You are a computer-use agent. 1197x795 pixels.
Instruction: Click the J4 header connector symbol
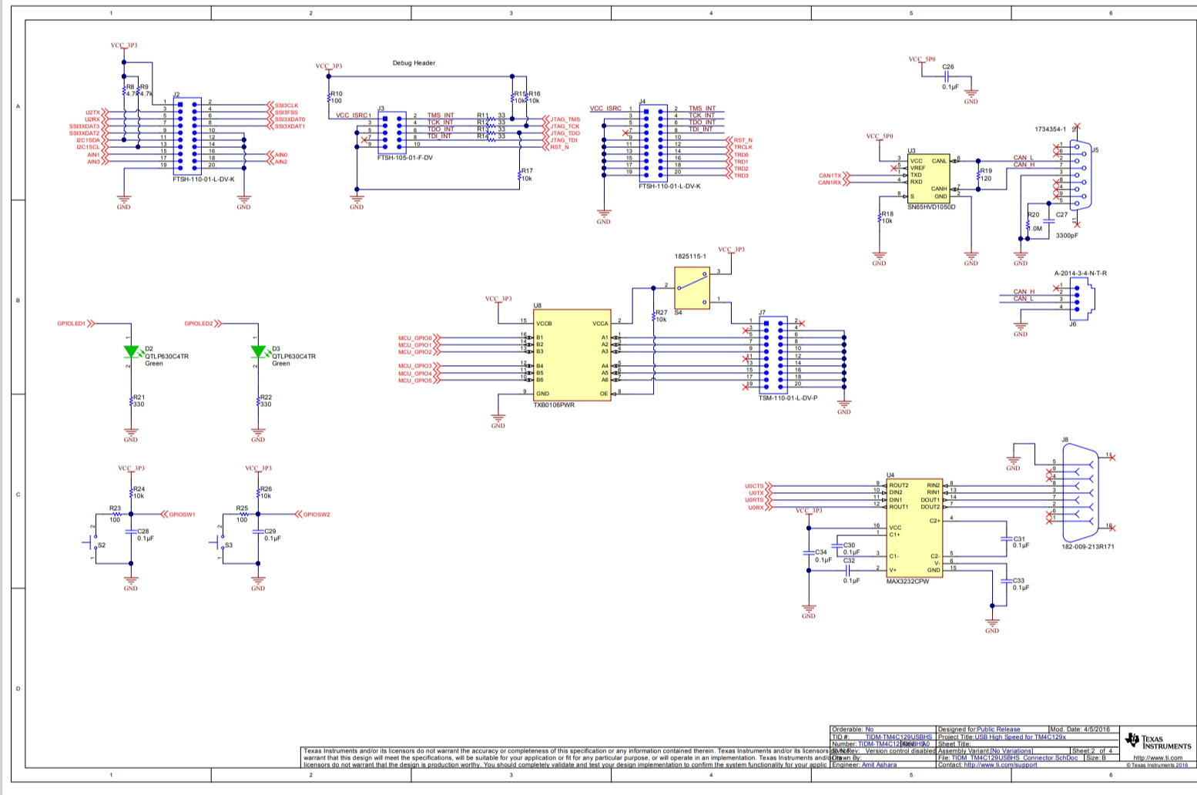pyautogui.click(x=653, y=143)
